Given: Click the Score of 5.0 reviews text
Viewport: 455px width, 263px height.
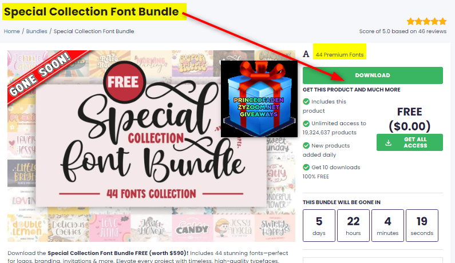Looking at the screenshot, I should click(x=403, y=31).
